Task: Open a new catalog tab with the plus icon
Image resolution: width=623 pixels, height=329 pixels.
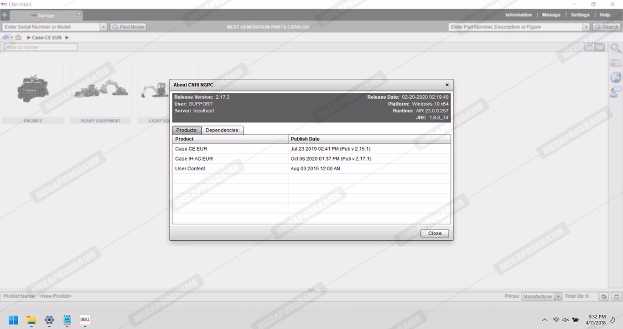Action: click(5, 15)
